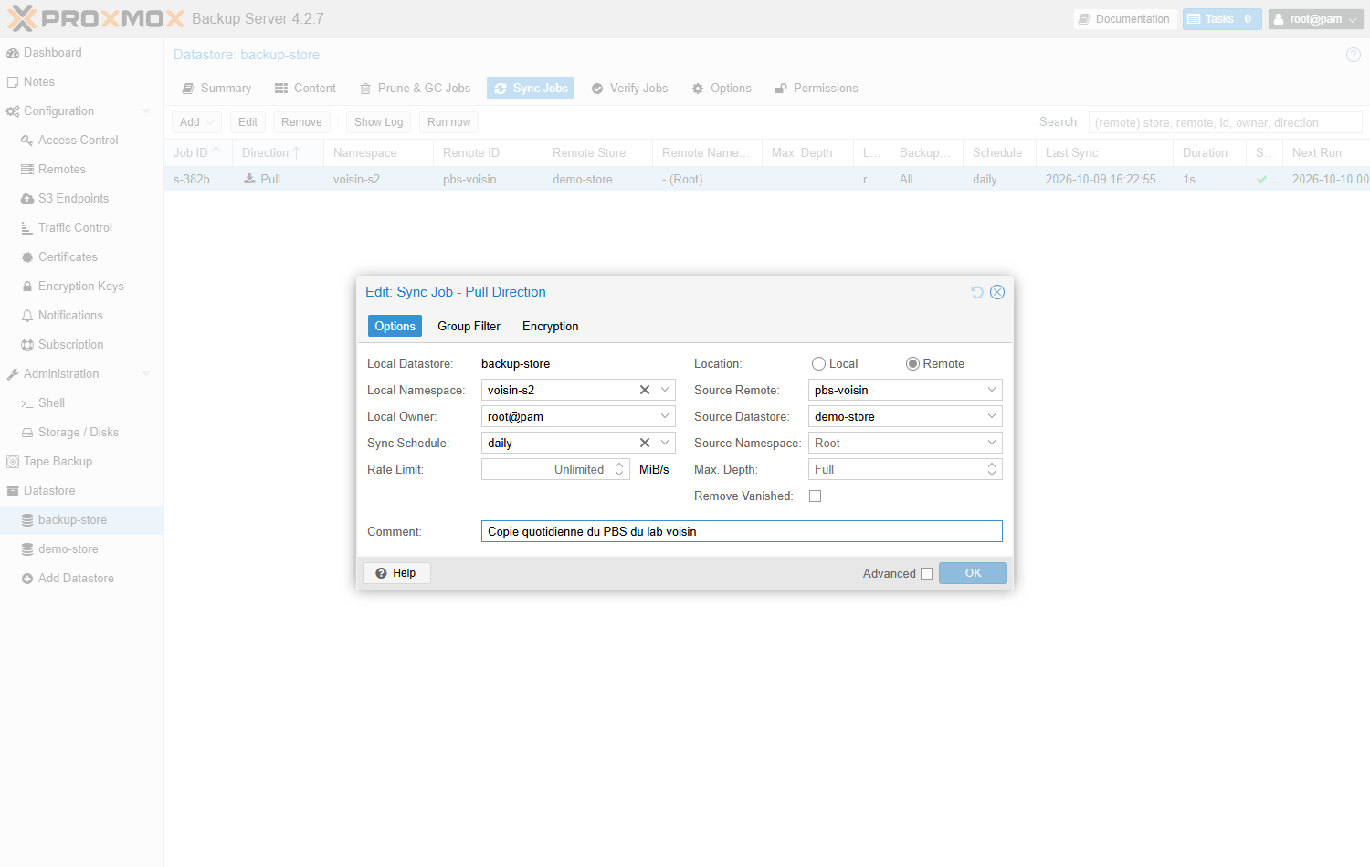Switch to the Group Filter tab
Screen dimensions: 1370x867
coord(469,326)
